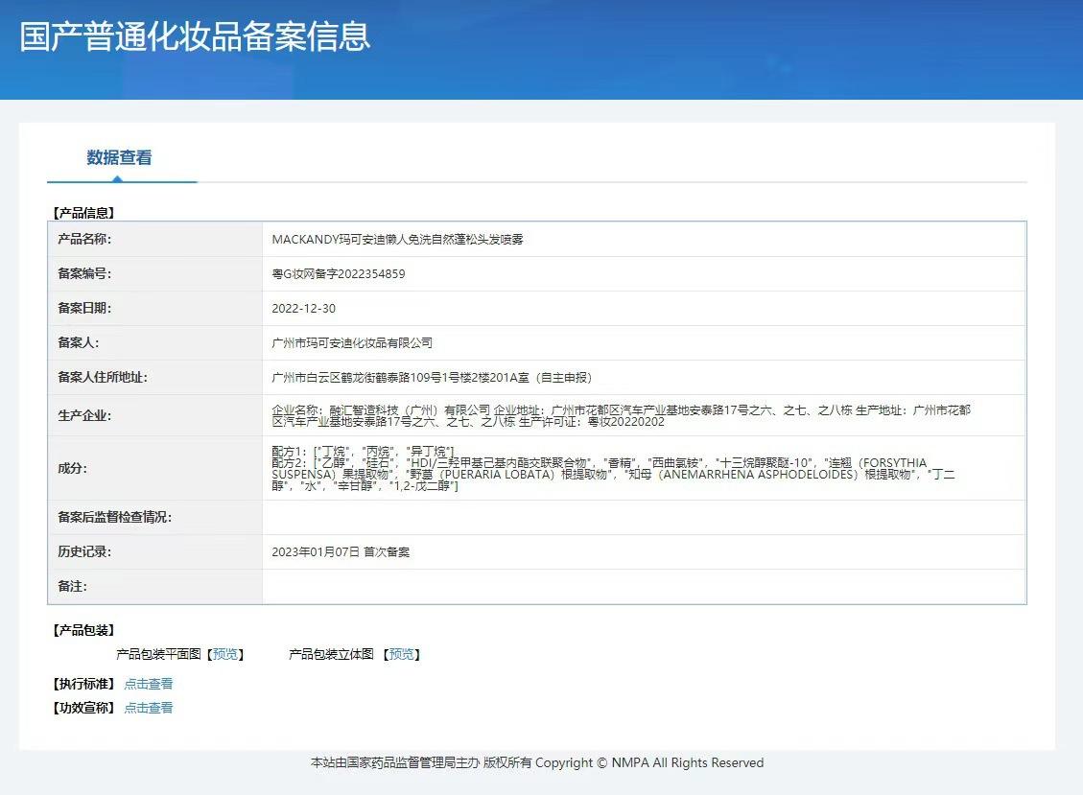
Task: Click the history entry 2023年01月07日 首次备案
Action: 341,551
